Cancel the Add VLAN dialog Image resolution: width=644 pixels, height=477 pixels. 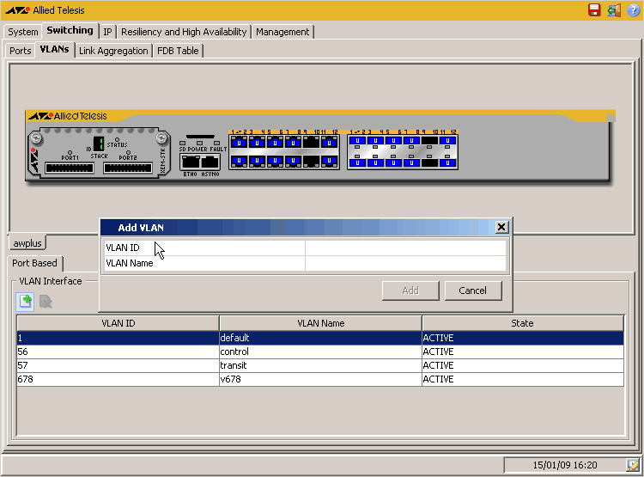[x=473, y=290]
